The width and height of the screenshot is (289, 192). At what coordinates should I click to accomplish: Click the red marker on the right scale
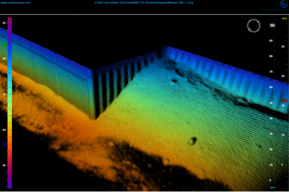tap(284, 100)
